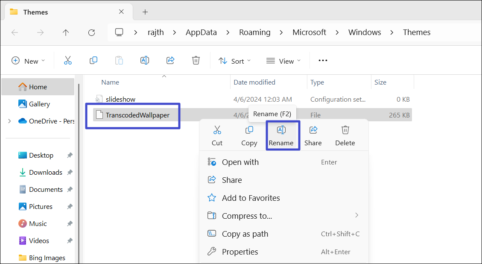The image size is (482, 264).
Task: Choose Delete in the context menu
Action: tap(345, 136)
